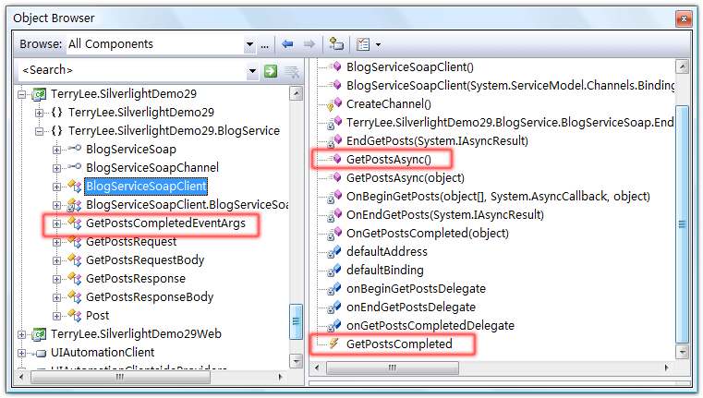Click the green Search go button
Screen dimensions: 703x398
[x=271, y=71]
